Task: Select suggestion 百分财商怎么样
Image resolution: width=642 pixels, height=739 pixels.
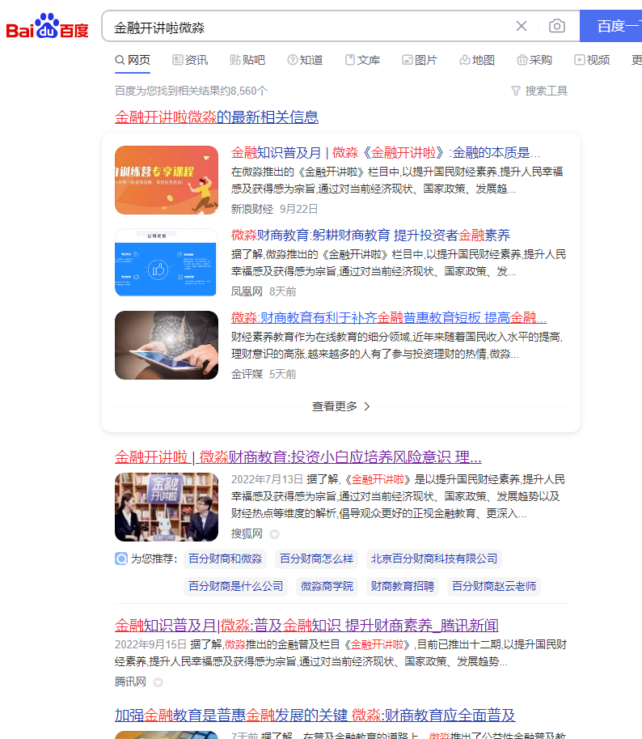Action: 316,559
